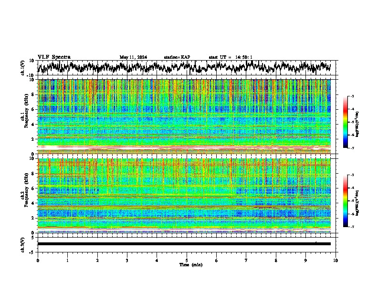Image resolution: width=378 pixels, height=292 pixels.
Task: Click time axis tick label '0'
Action: click(x=38, y=261)
